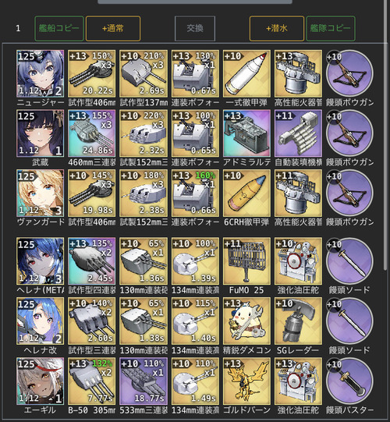Select the 一式徹甲弾 shell equipment icon
Screen dimensions: 390x422
point(246,73)
